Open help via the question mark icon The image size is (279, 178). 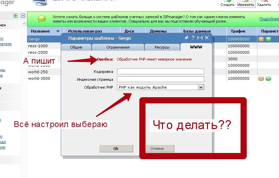193,38
